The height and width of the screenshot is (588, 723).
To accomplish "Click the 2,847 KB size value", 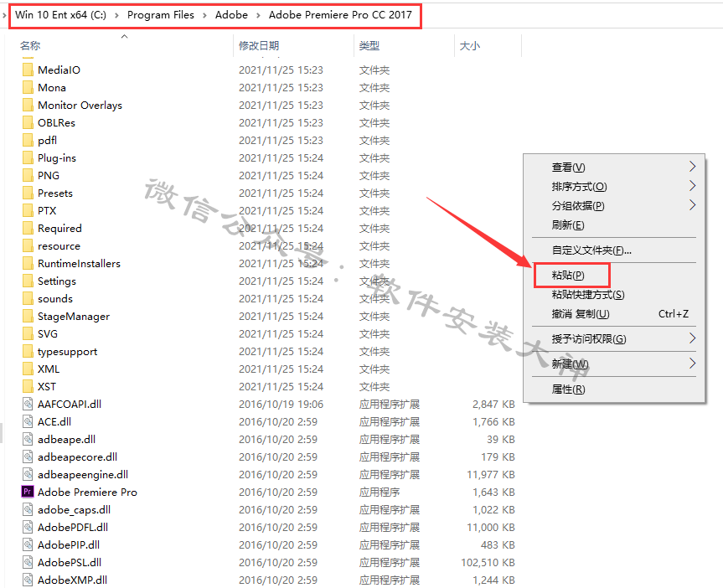I will pyautogui.click(x=493, y=405).
